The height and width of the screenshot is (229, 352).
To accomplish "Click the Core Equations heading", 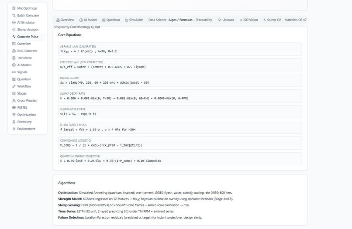I will 69,35.
